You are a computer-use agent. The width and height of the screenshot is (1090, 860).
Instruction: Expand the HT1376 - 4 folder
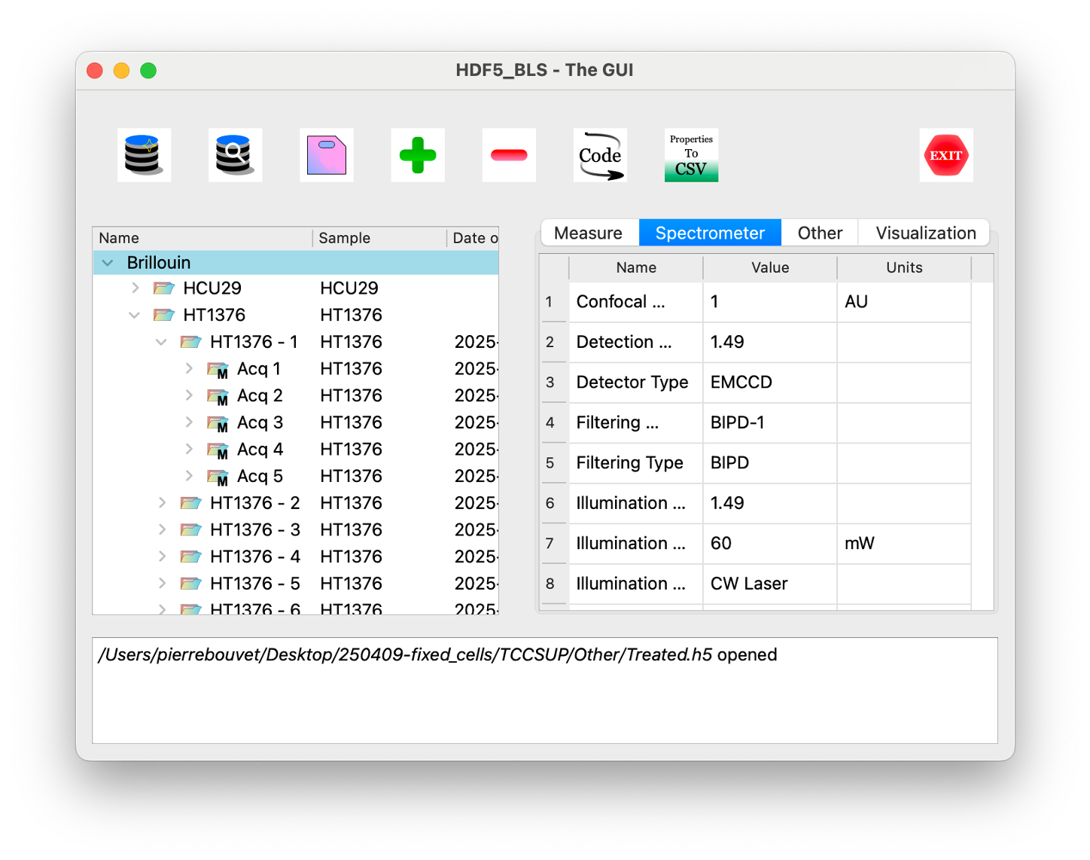pyautogui.click(x=162, y=557)
